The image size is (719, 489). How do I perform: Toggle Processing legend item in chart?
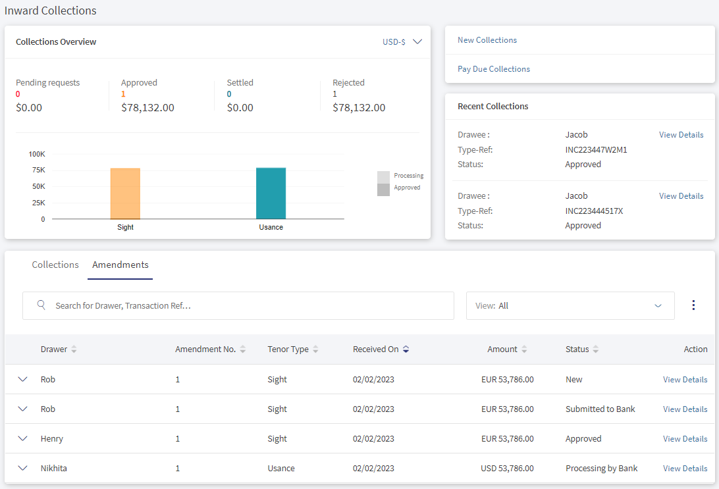click(400, 176)
